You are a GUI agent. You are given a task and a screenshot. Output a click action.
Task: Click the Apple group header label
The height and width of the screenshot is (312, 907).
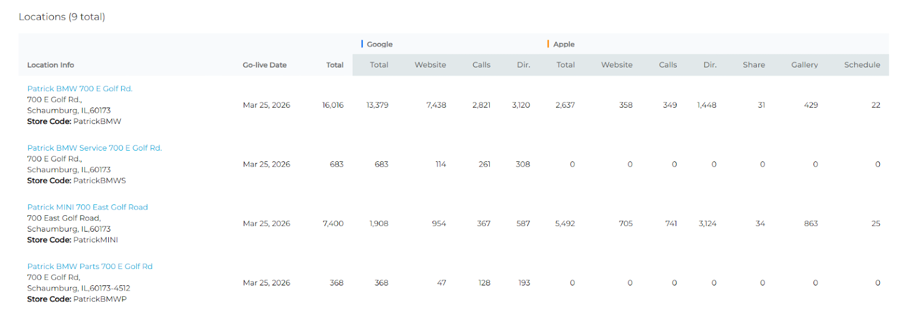click(x=563, y=44)
